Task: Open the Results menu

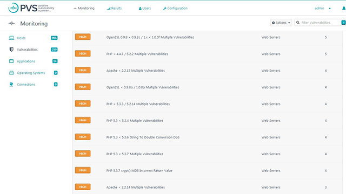Action: [114, 9]
